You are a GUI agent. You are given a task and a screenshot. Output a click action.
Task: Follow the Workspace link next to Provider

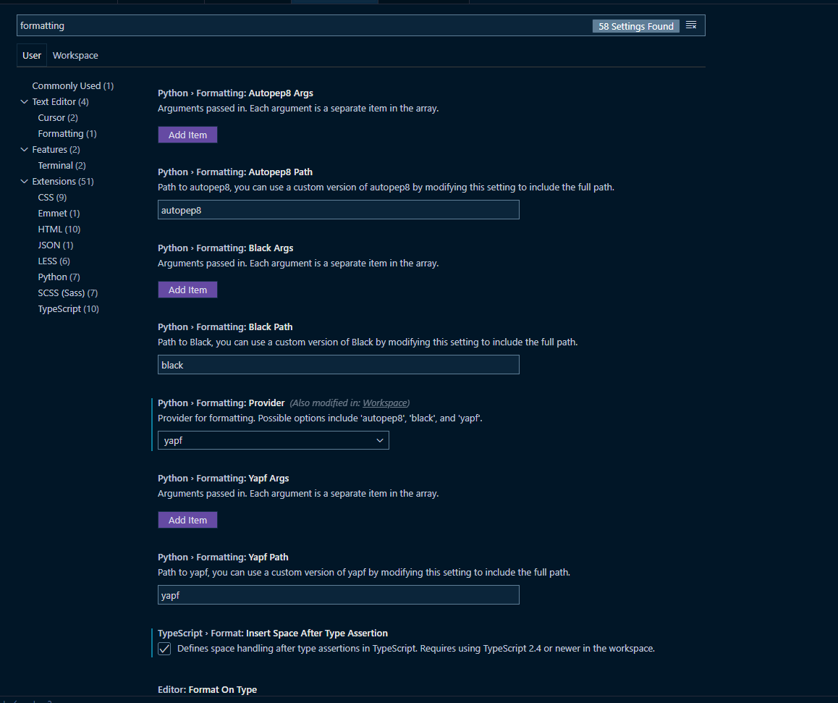pos(385,403)
